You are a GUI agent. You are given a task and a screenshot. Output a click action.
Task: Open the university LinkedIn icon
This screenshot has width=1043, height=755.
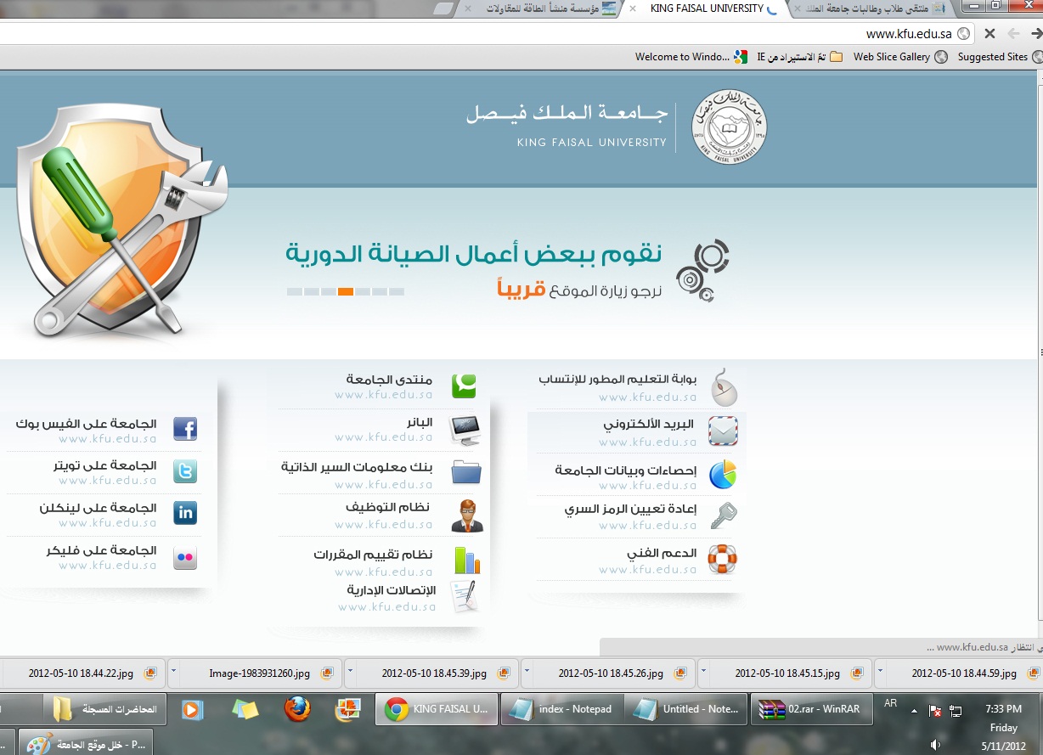click(x=185, y=512)
